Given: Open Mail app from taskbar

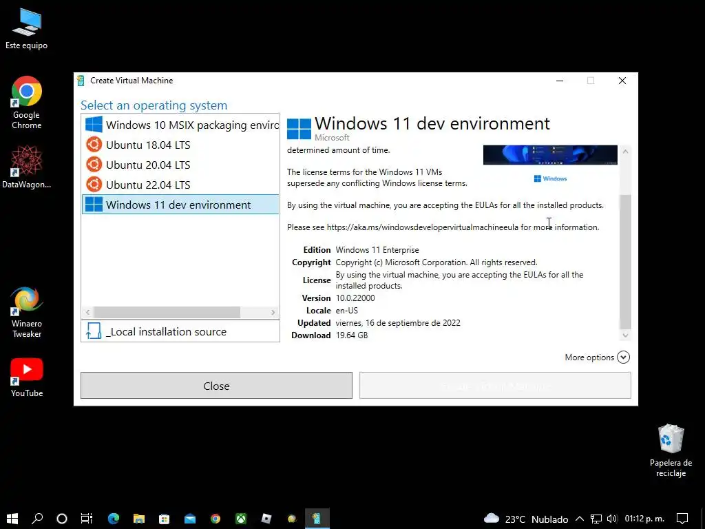Looking at the screenshot, I should pos(190,519).
